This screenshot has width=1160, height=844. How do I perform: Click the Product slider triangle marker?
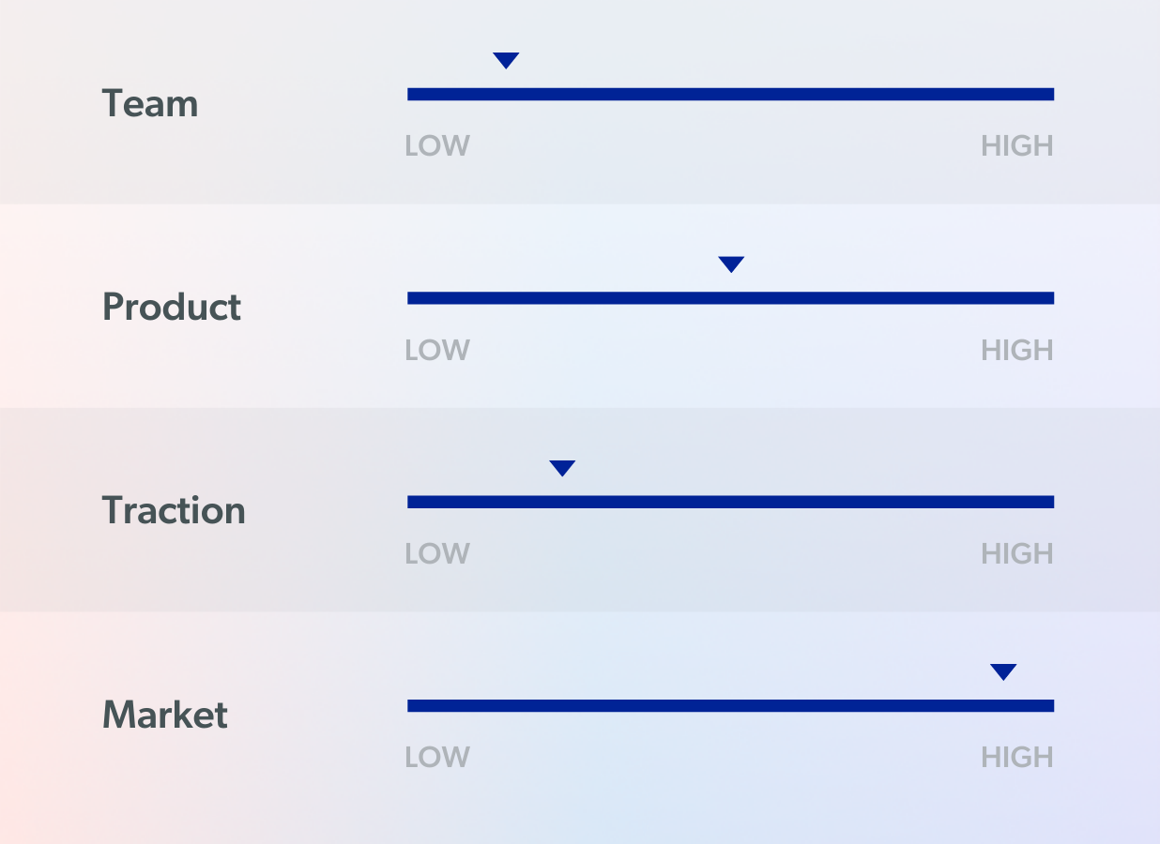point(731,264)
